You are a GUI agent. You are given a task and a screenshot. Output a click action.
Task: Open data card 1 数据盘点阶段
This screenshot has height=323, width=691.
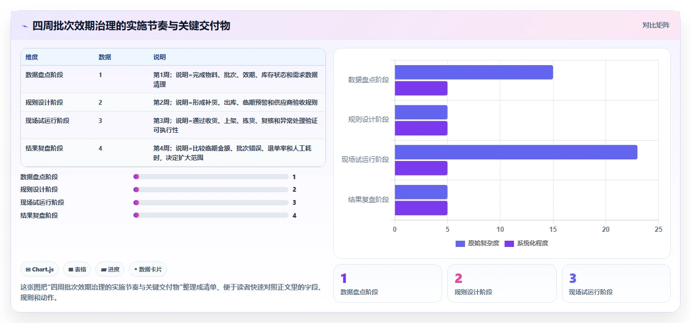[x=387, y=283]
